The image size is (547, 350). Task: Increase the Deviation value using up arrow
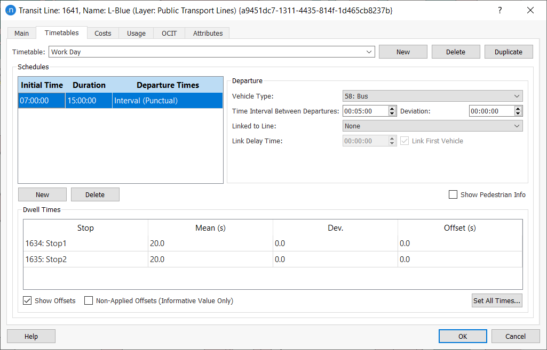pyautogui.click(x=518, y=109)
